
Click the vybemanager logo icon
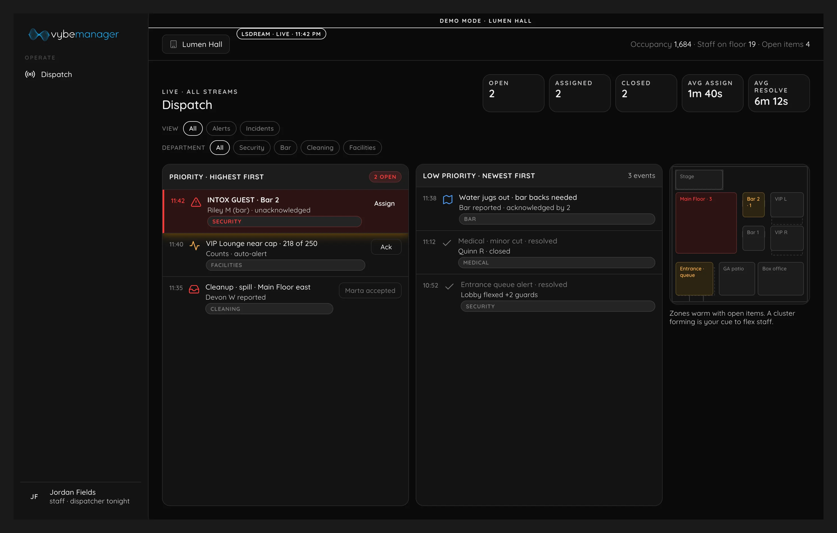pos(39,34)
